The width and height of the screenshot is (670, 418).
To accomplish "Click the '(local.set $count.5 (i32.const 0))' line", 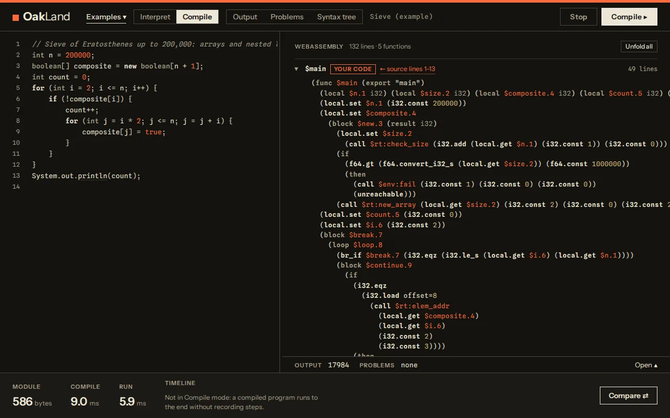I will click(x=391, y=214).
